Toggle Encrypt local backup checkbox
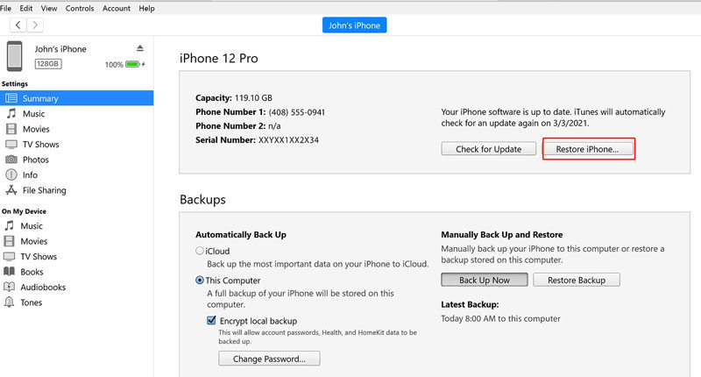The height and width of the screenshot is (377, 701). pos(211,320)
